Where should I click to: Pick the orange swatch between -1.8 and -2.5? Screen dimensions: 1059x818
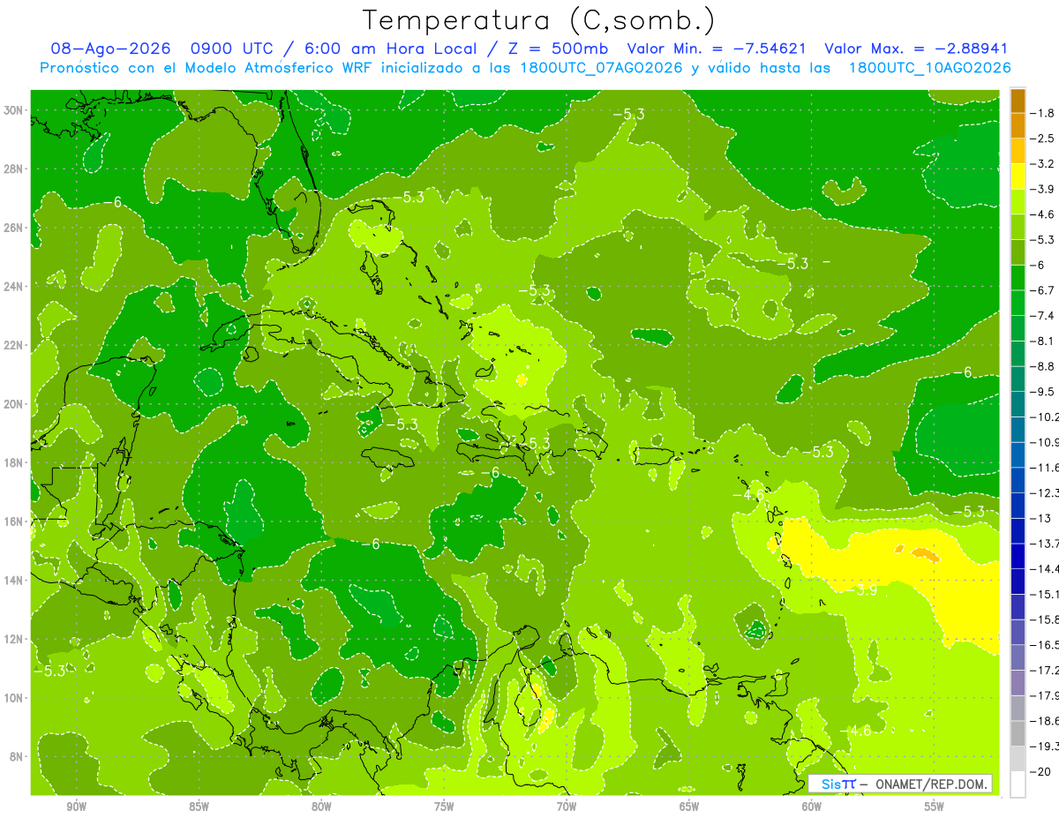tap(1018, 125)
